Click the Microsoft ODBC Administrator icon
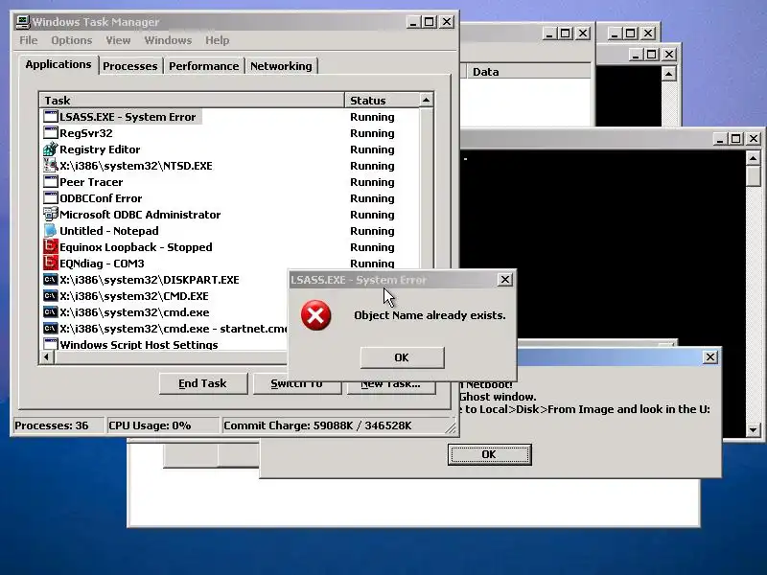Viewport: 767px width, 575px height. point(51,214)
